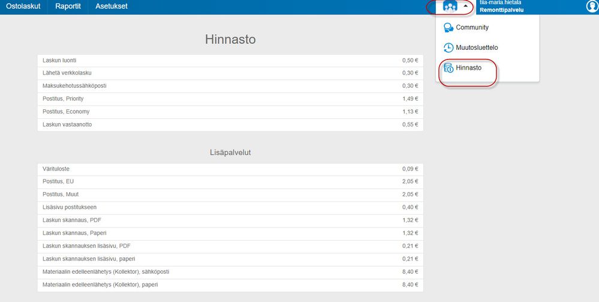Click the Hinnasto coins icon
The width and height of the screenshot is (599, 302).
tap(449, 68)
